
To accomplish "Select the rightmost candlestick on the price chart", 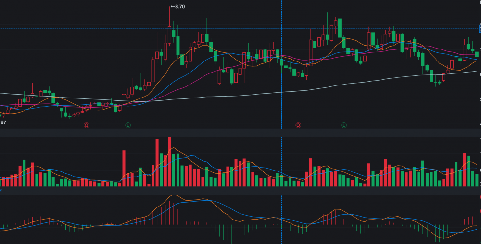I will pyautogui.click(x=477, y=53).
